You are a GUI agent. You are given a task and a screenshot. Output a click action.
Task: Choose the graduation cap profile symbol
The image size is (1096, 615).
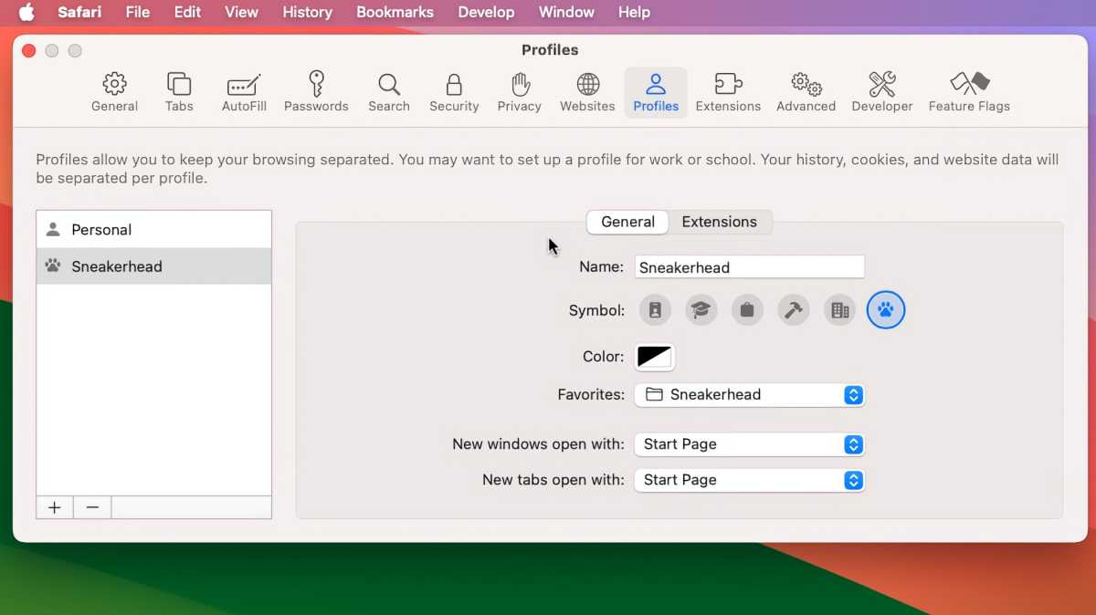[701, 310]
